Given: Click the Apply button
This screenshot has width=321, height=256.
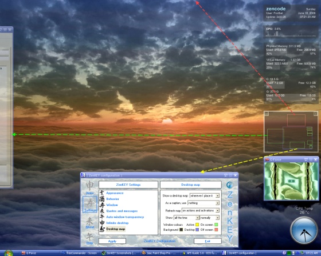Looking at the screenshot, I should [x=112, y=241].
